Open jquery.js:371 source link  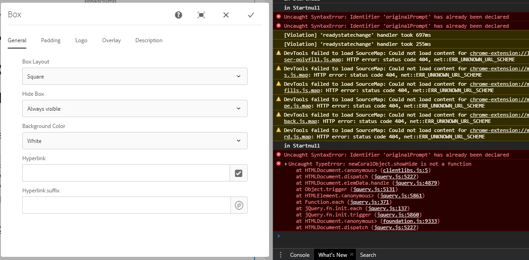click(x=369, y=202)
